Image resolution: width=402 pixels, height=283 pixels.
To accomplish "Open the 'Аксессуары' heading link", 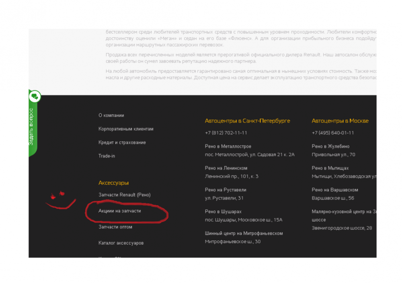I will tap(114, 183).
